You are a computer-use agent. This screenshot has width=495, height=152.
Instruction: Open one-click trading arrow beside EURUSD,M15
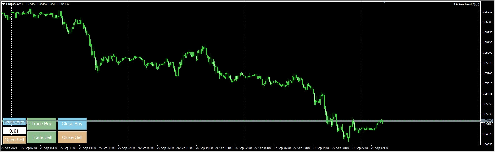3,4
